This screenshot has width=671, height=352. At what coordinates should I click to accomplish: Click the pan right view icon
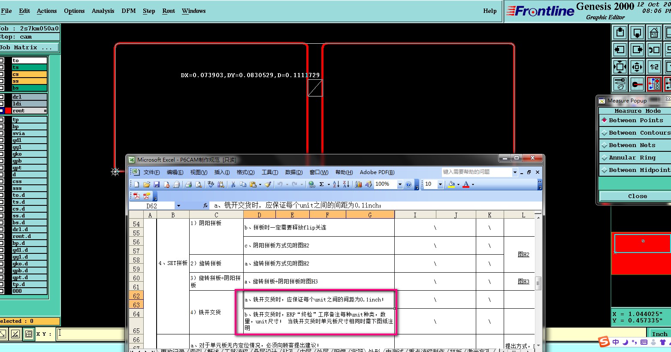(x=637, y=50)
